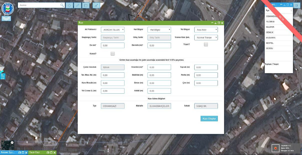Expand the double-chevron panel under the logo
This screenshot has height=155, width=302.
6,19
